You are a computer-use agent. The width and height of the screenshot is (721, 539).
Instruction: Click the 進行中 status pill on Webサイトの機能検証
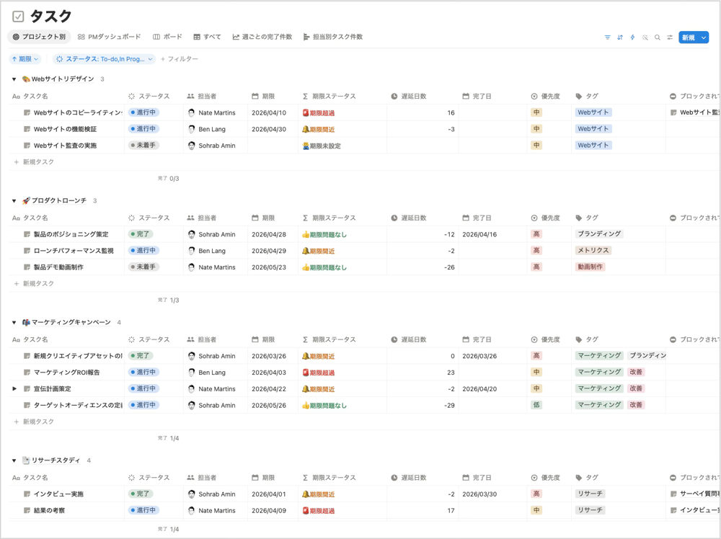point(144,130)
